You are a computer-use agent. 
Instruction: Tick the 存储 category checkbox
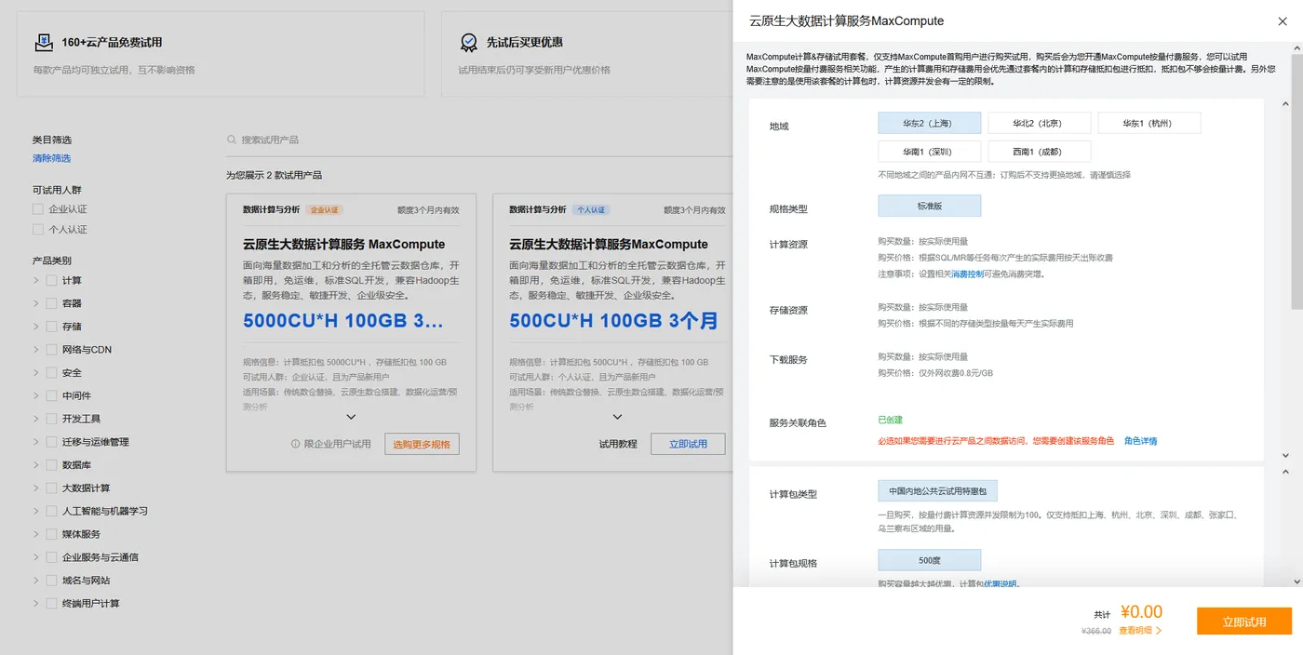[51, 327]
